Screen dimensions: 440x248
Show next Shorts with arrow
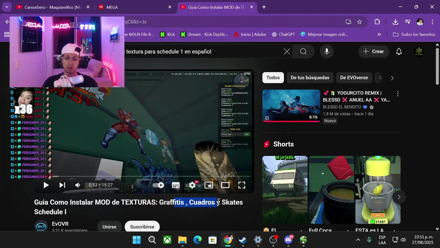click(x=399, y=197)
